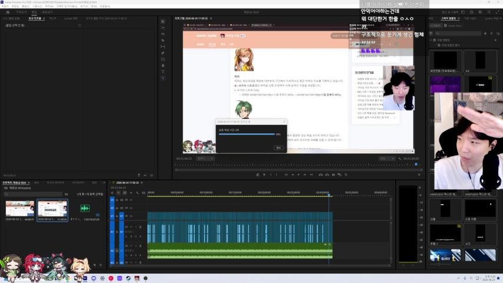Click the Lift button in program monitor
The image size is (503, 283).
320,175
